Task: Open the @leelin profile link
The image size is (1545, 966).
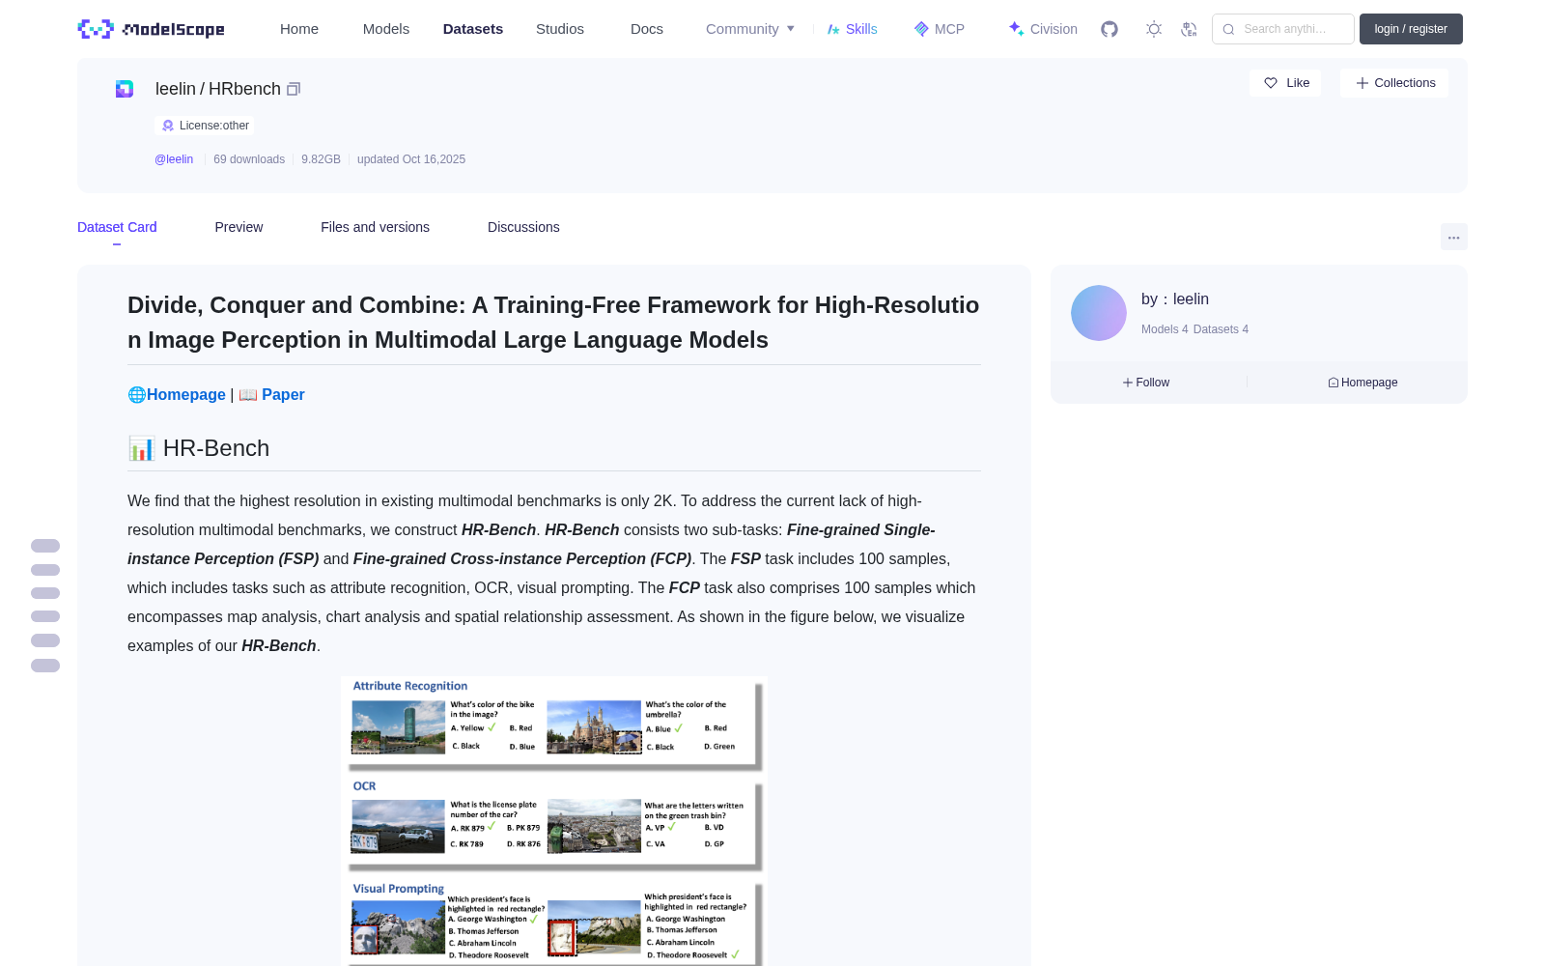Action: (174, 159)
